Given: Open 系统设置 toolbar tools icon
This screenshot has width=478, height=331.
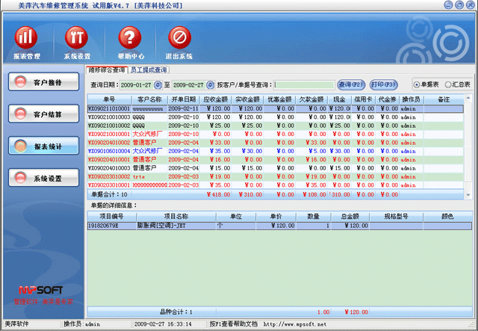Looking at the screenshot, I should (77, 37).
